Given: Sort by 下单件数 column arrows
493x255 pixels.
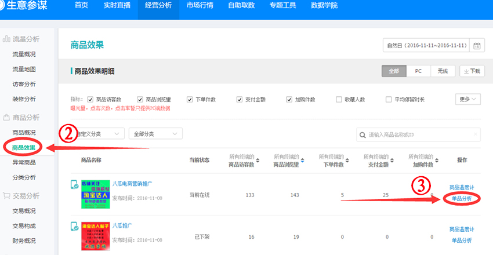Looking at the screenshot, I should click(347, 160).
